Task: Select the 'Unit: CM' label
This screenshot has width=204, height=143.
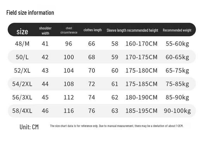Action: pos(29,127)
